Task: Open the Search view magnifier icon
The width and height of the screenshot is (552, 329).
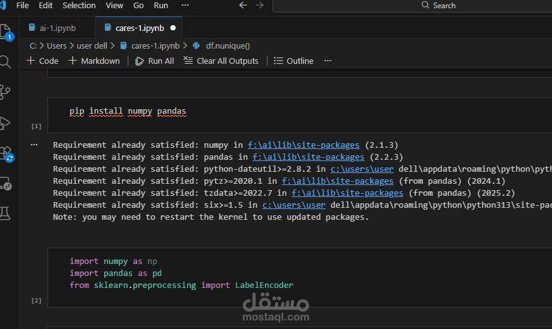Action: tap(5, 61)
